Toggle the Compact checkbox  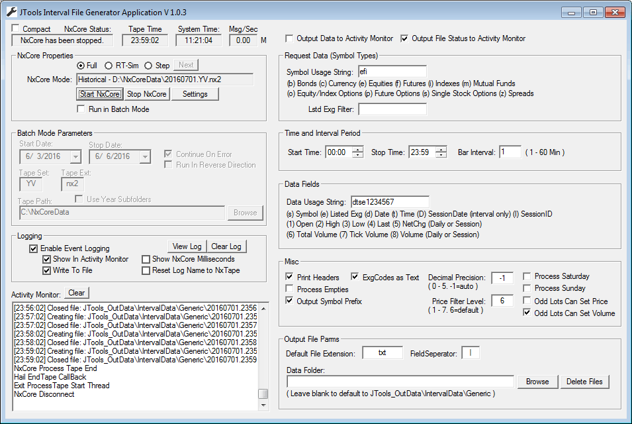point(16,28)
